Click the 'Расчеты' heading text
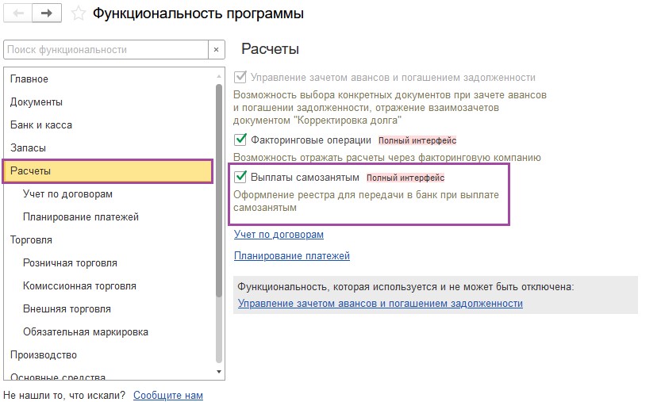Viewport: 661px width, 402px height. click(x=271, y=49)
